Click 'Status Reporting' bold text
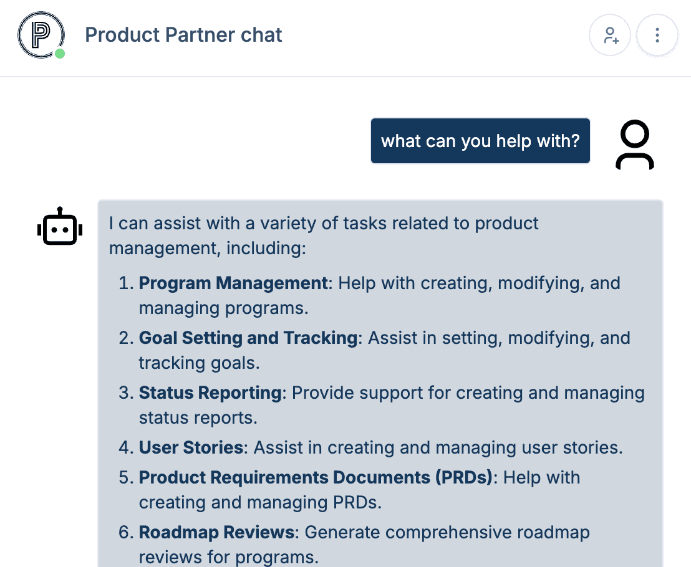This screenshot has height=567, width=691. tap(210, 393)
